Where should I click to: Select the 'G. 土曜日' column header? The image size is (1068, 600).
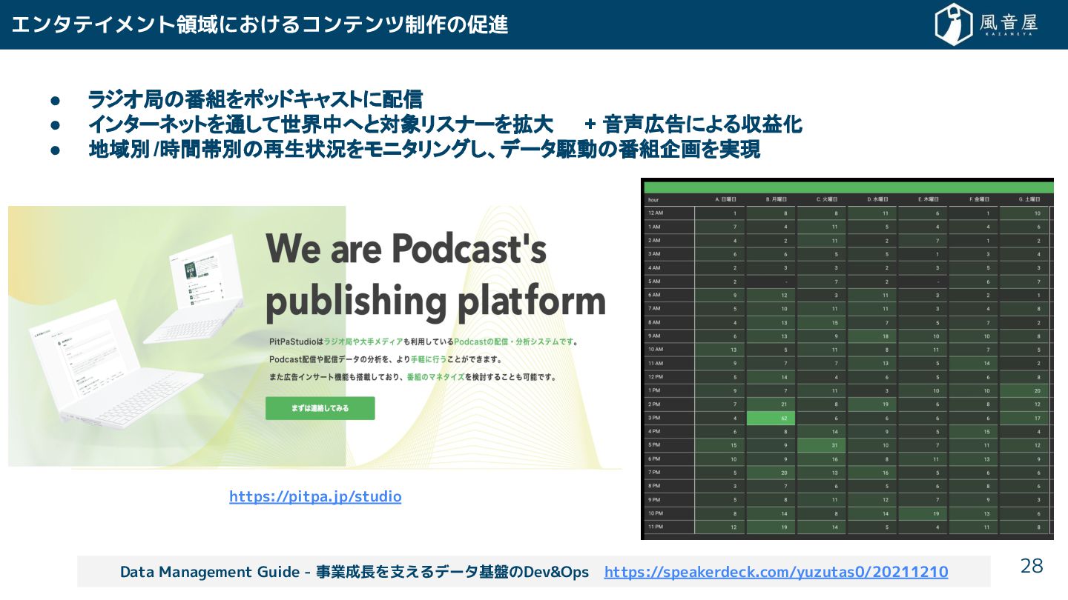tap(1031, 199)
